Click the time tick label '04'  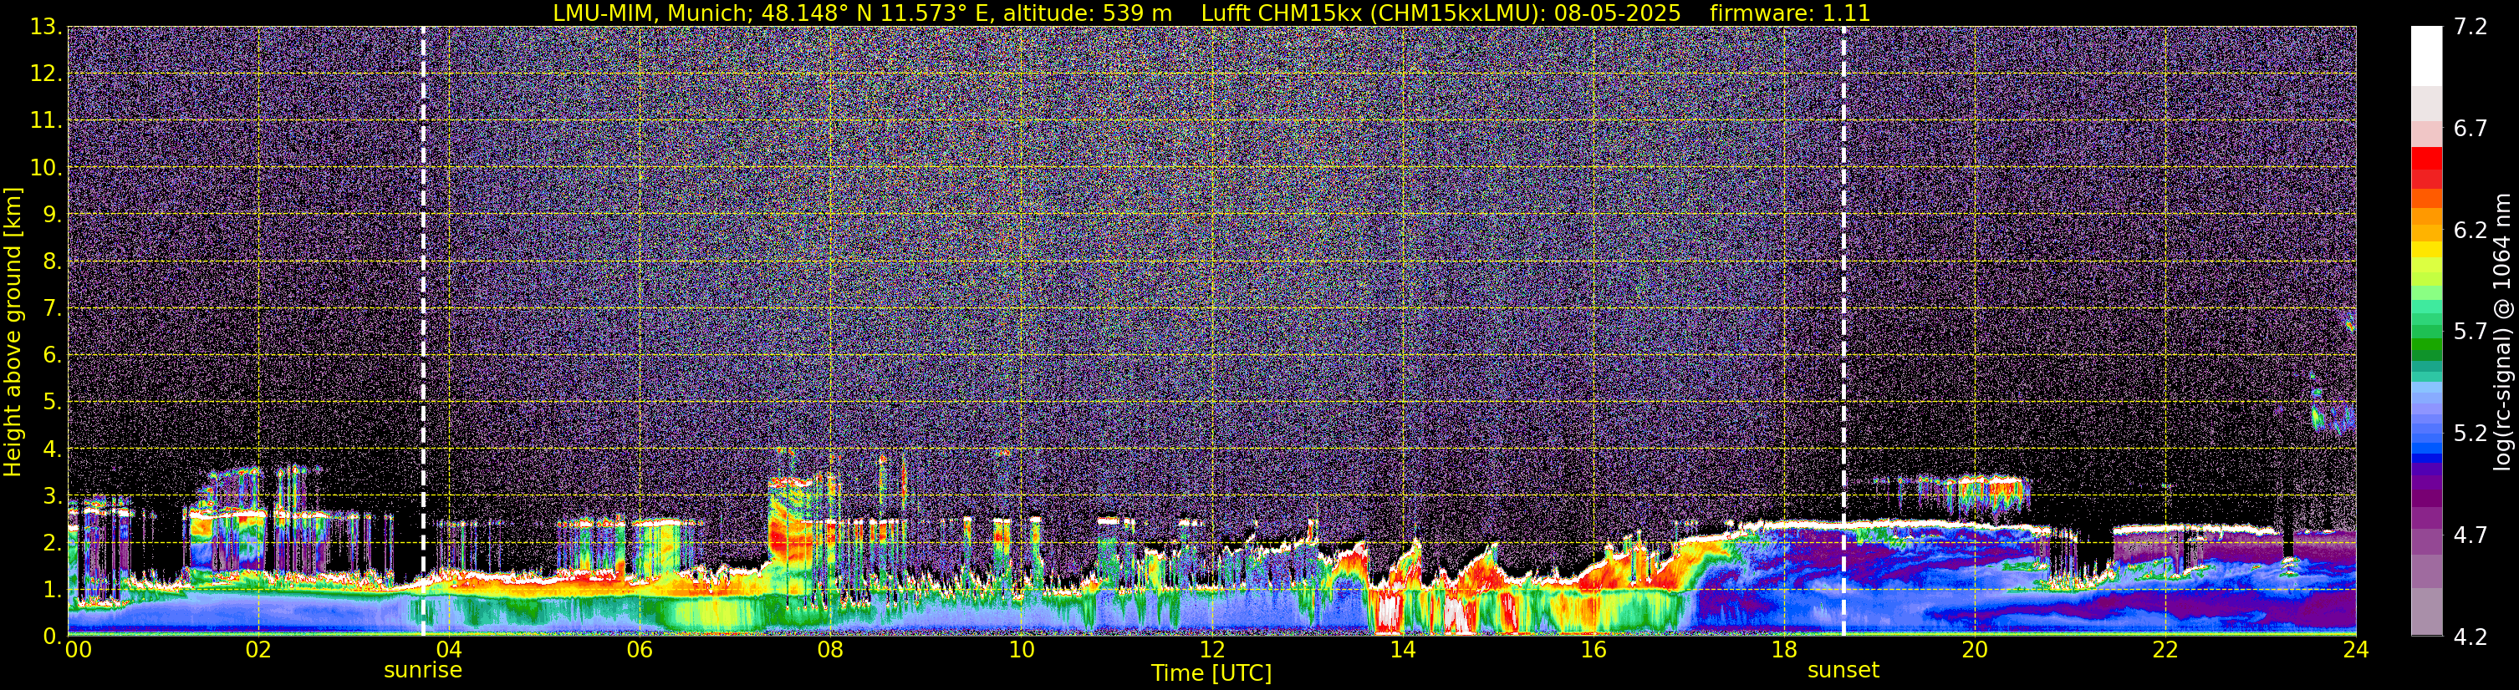click(449, 650)
